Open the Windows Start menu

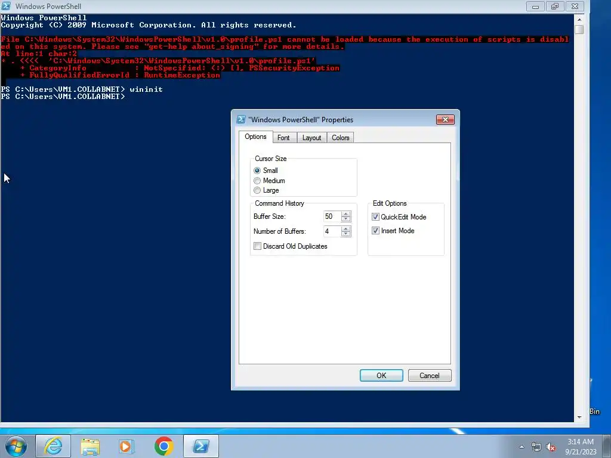pyautogui.click(x=16, y=446)
